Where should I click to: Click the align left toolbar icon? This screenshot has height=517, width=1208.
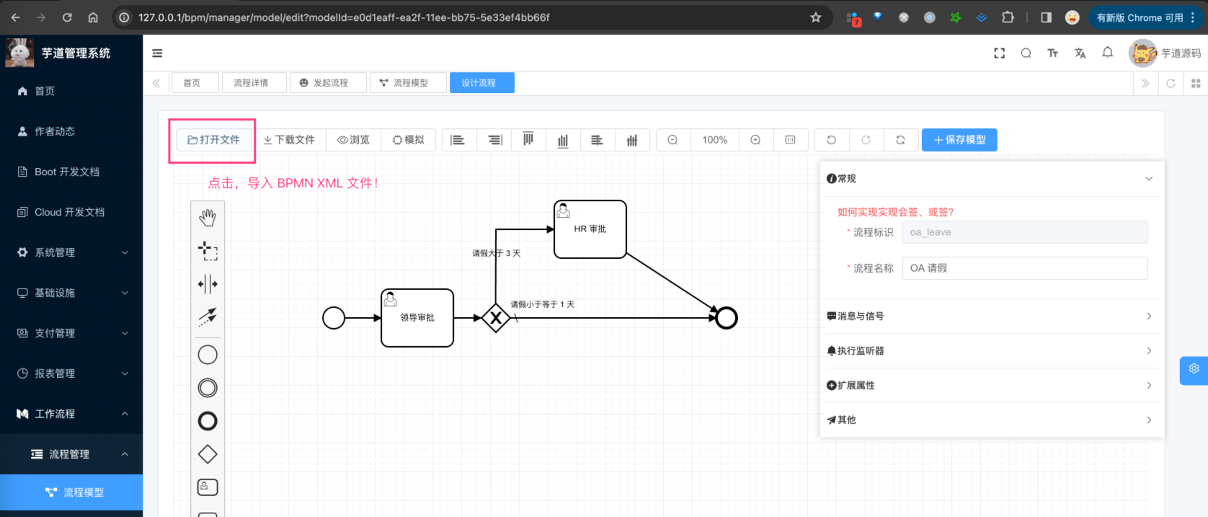click(x=458, y=140)
